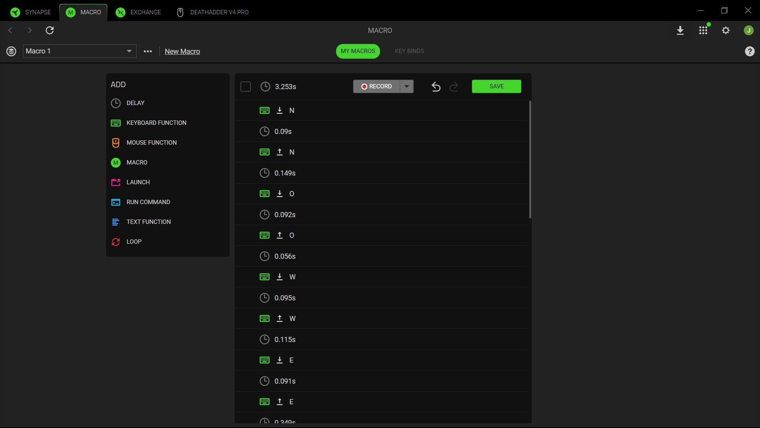The image size is (760, 428).
Task: Click the macro list vertical scrollbar
Action: 530,159
